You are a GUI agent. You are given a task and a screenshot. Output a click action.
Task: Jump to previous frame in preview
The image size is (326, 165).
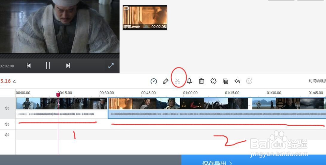click(29, 66)
